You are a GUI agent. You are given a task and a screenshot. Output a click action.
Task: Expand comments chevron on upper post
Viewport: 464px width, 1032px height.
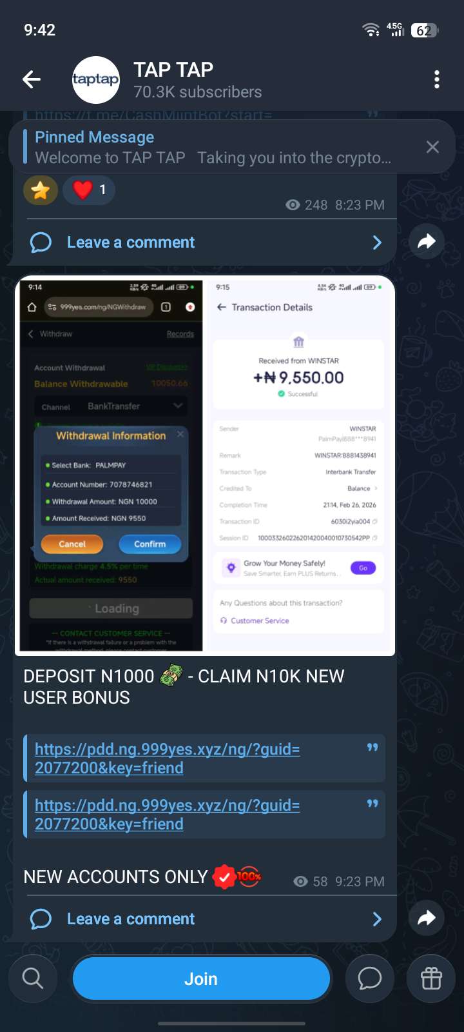click(377, 243)
